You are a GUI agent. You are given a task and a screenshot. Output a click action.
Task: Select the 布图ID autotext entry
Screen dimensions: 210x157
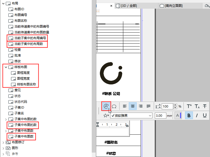tap(19, 9)
